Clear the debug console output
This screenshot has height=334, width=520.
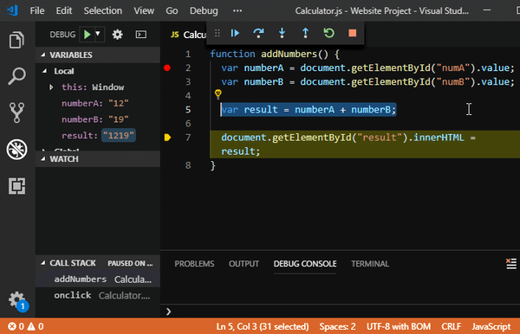(x=511, y=264)
